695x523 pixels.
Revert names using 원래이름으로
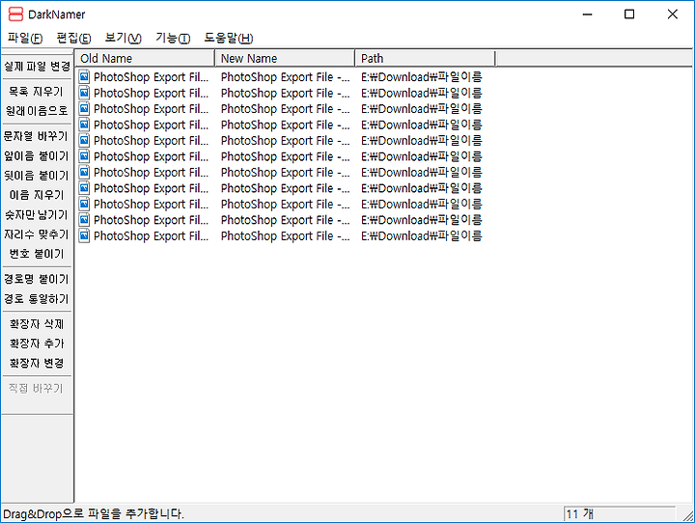(x=37, y=111)
